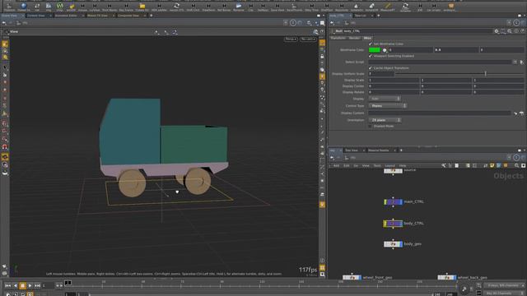Open the Help menu in network editor
527x296 pixels.
403,166
